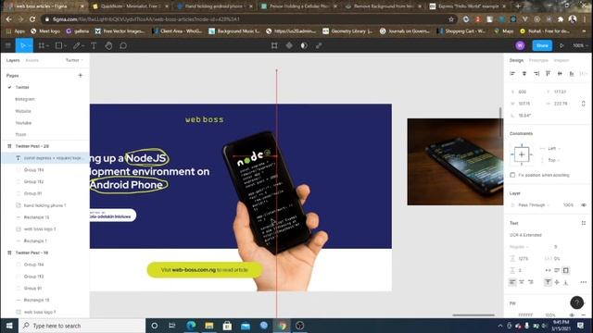
Task: Open the Website page
Action: pyautogui.click(x=23, y=111)
